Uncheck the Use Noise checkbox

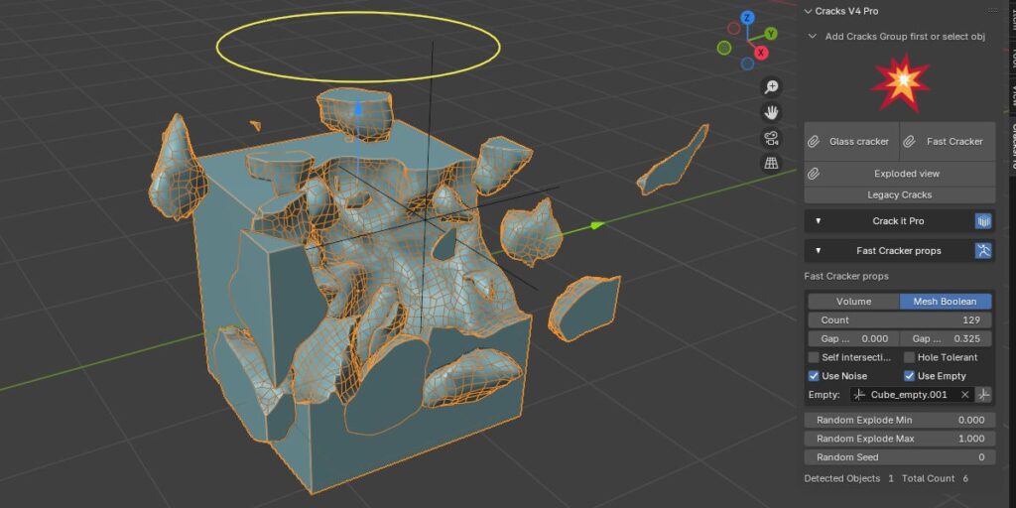[814, 376]
